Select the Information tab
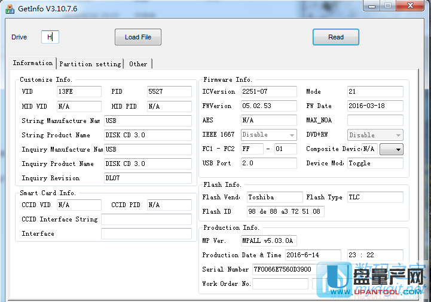This screenshot has width=431, height=302. point(33,63)
